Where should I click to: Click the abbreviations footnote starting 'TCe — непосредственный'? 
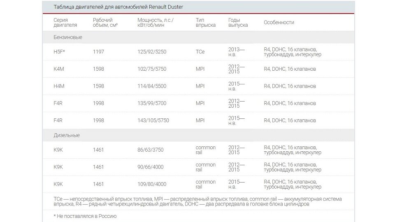point(198,201)
